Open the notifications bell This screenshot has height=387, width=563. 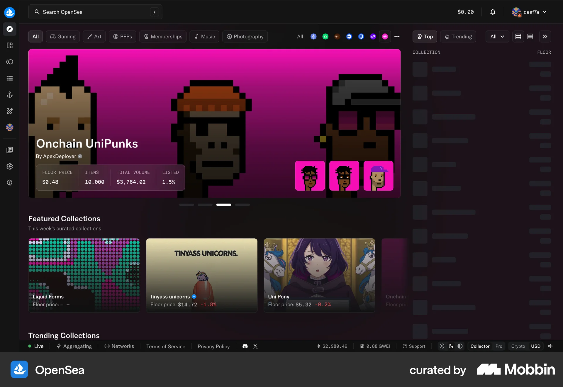493,12
